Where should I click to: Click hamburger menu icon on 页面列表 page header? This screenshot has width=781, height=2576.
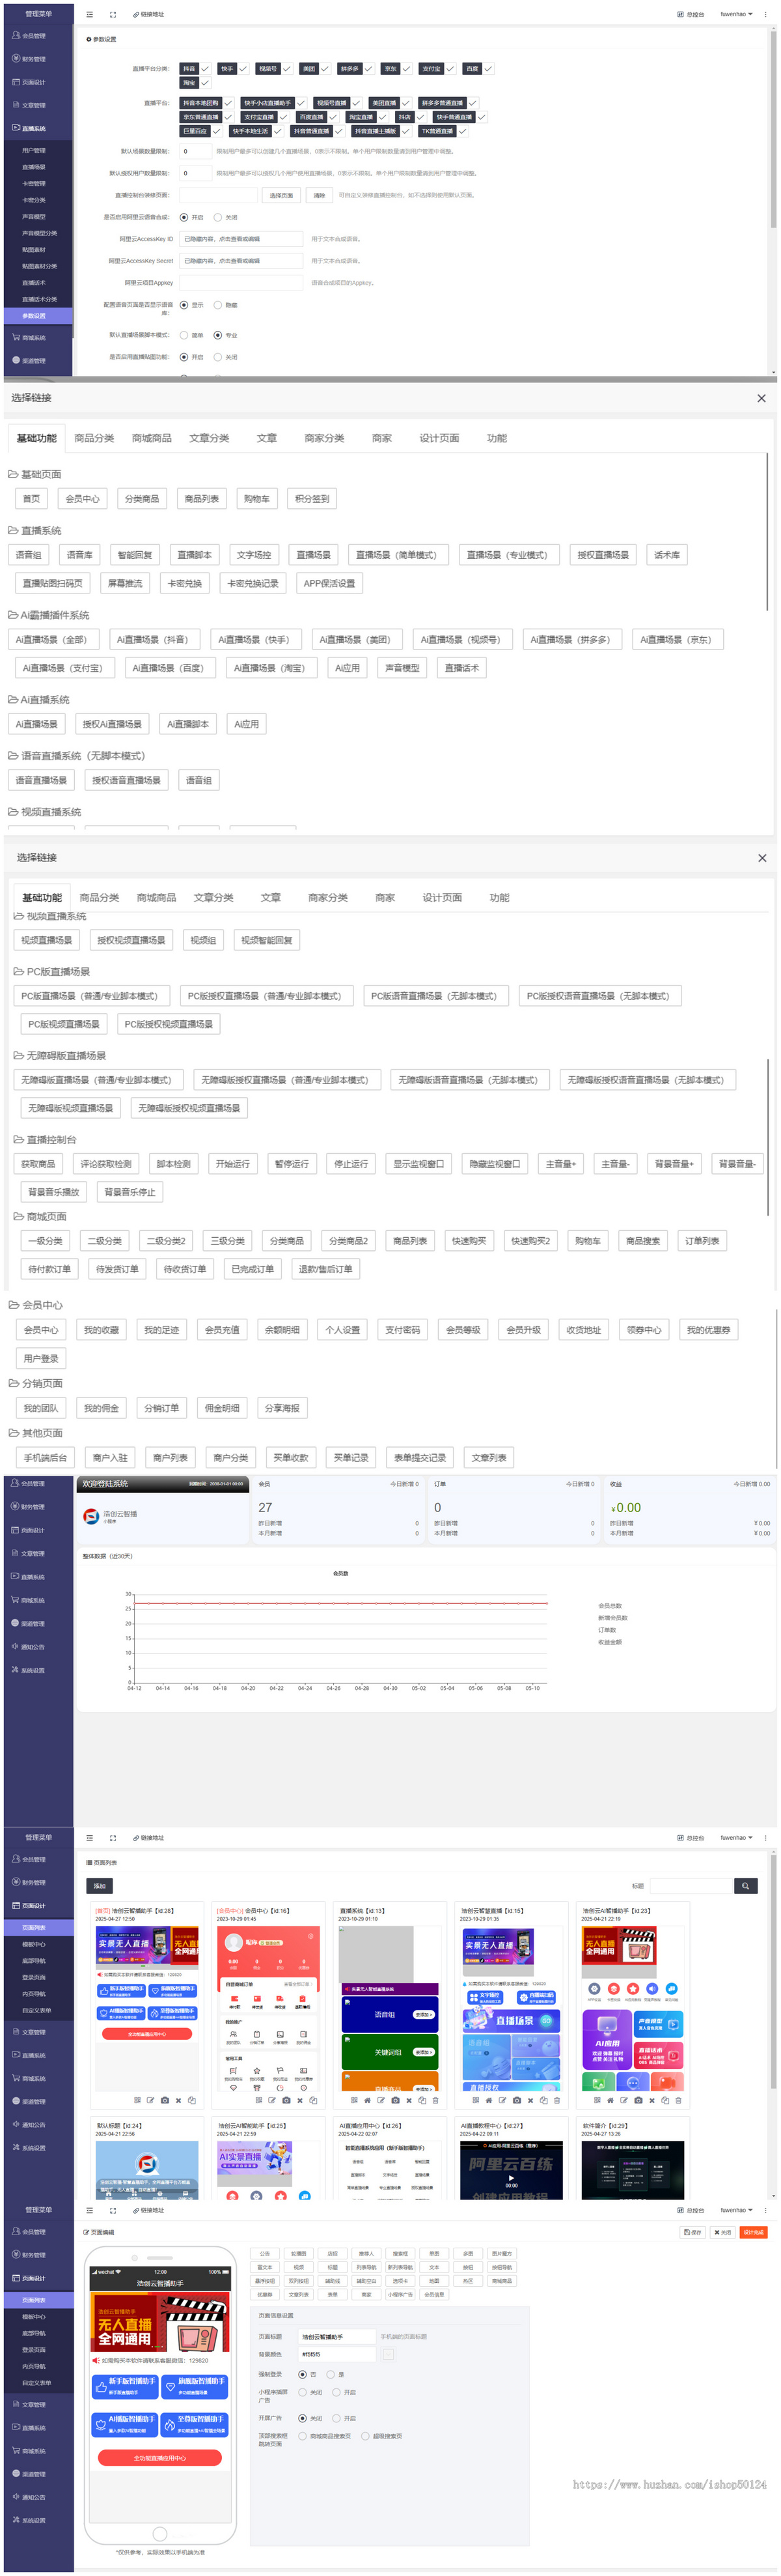pyautogui.click(x=90, y=1838)
